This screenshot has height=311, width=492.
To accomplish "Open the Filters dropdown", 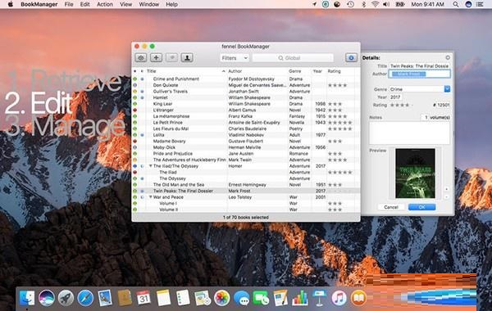I will pyautogui.click(x=235, y=58).
